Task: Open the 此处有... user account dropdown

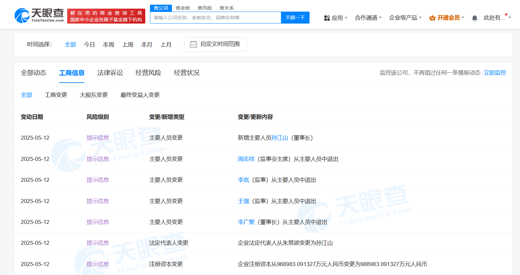Action: click(497, 18)
